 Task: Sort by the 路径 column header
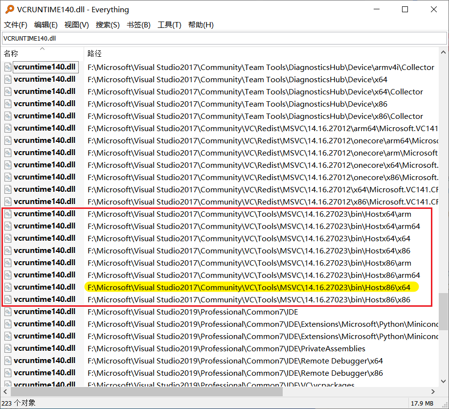click(x=261, y=53)
